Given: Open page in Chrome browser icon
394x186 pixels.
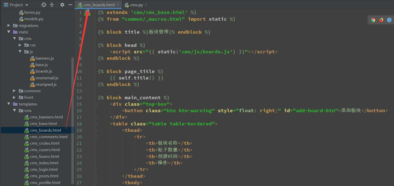Looking at the screenshot, I should 373,20.
